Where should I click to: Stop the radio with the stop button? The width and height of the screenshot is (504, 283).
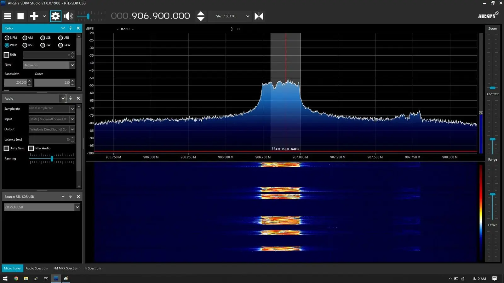[x=20, y=16]
